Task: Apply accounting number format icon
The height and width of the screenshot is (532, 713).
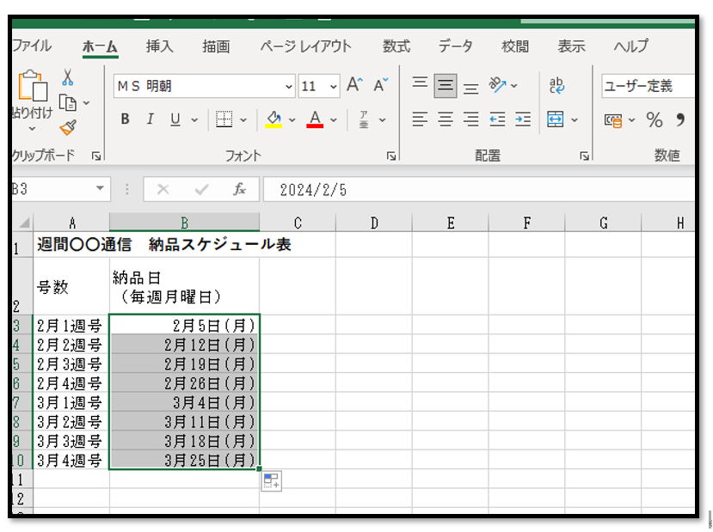Action: 613,120
